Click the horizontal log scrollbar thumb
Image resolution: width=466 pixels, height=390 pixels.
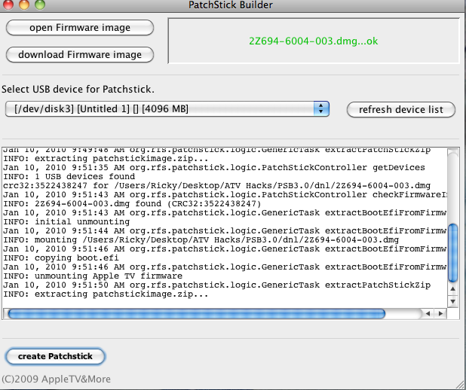(x=197, y=313)
